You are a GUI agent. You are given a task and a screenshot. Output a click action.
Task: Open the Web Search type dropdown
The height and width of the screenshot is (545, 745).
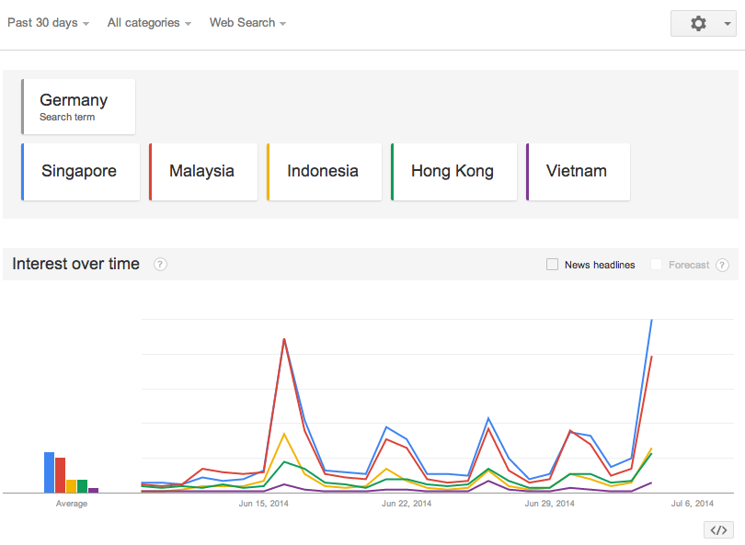[247, 23]
